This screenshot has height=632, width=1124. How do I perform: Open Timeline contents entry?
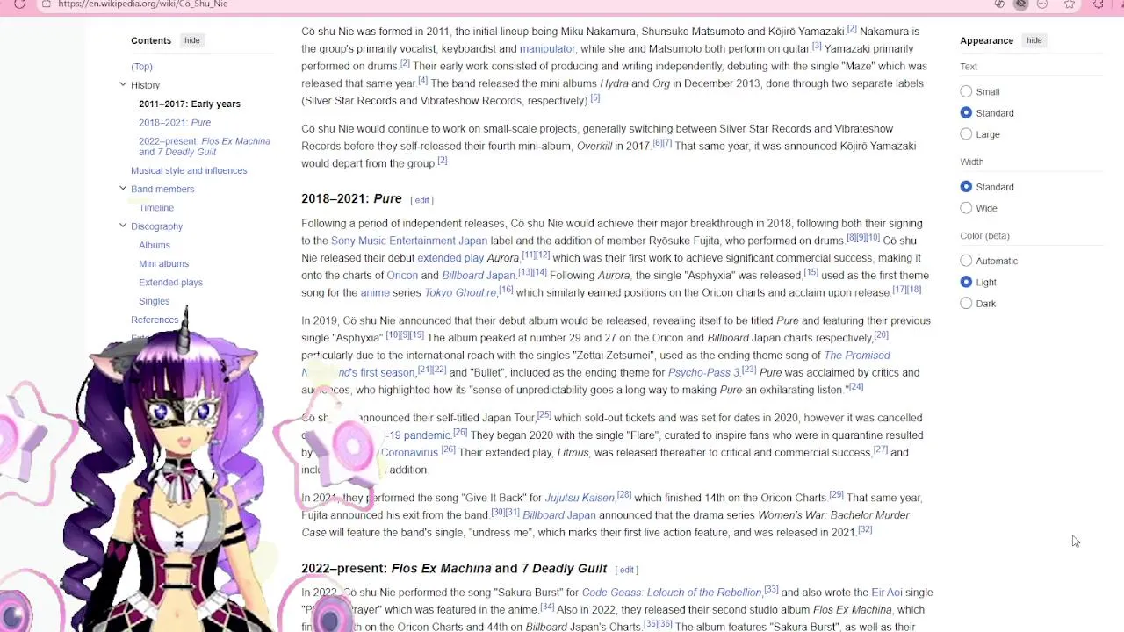[156, 208]
